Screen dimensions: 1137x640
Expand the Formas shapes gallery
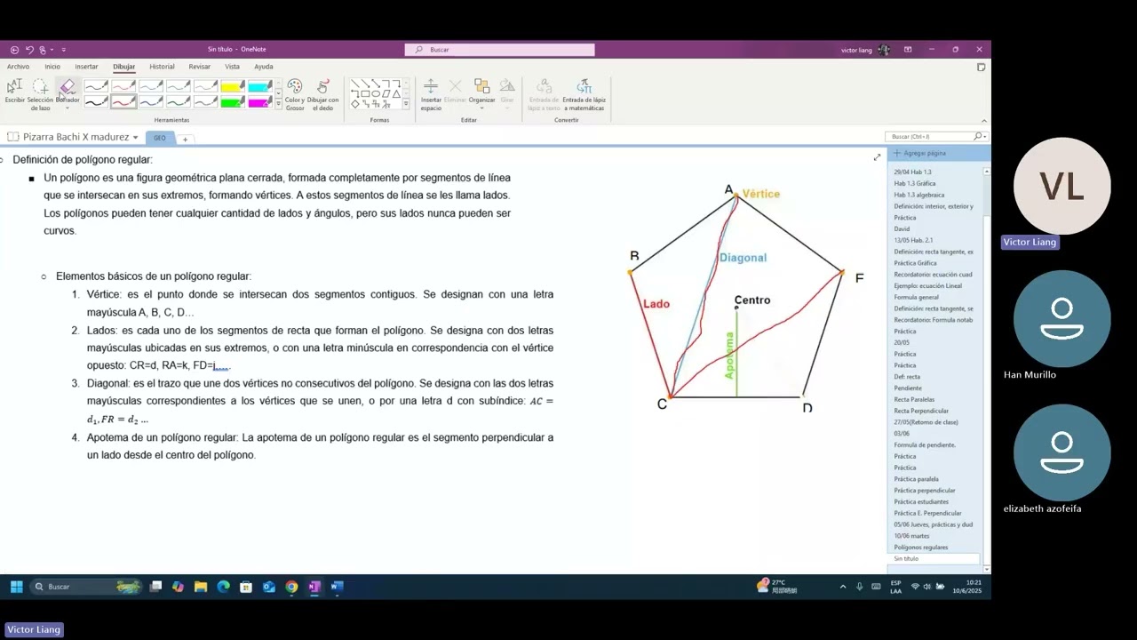click(x=406, y=105)
